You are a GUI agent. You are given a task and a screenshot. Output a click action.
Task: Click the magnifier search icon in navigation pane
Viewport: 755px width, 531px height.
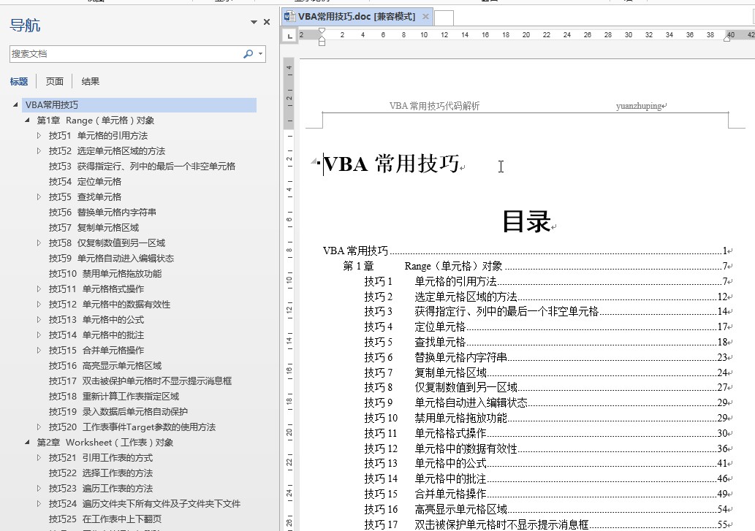(248, 54)
